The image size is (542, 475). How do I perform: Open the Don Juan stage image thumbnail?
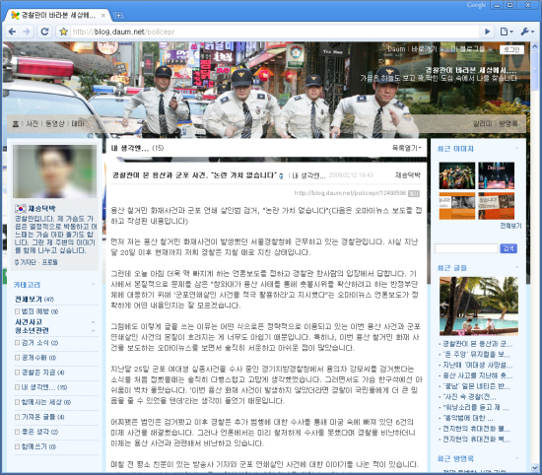tap(497, 175)
